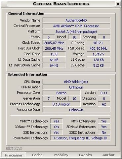Click the Generation value 7
This screenshot has height=159, width=122.
pyautogui.click(x=49, y=98)
